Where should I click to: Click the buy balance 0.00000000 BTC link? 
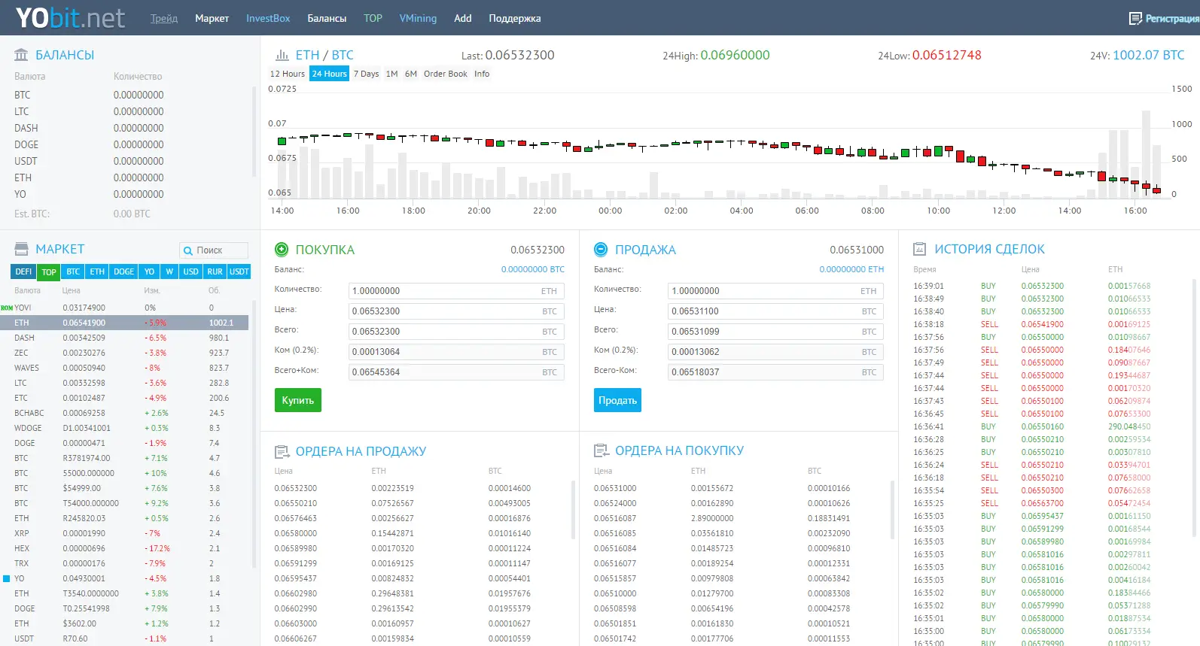533,269
